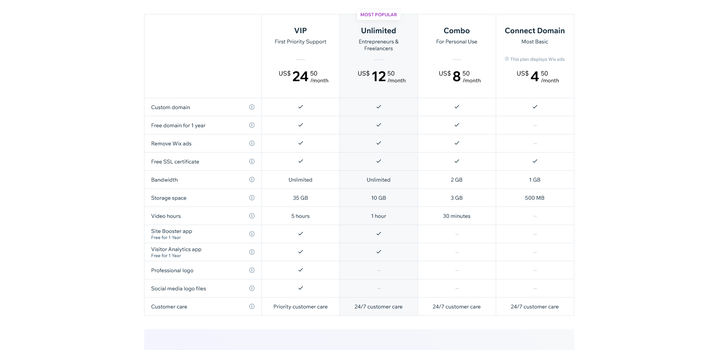This screenshot has height=350, width=718.
Task: Open the Remove Wix ads info tooltip icon
Action: 252,143
